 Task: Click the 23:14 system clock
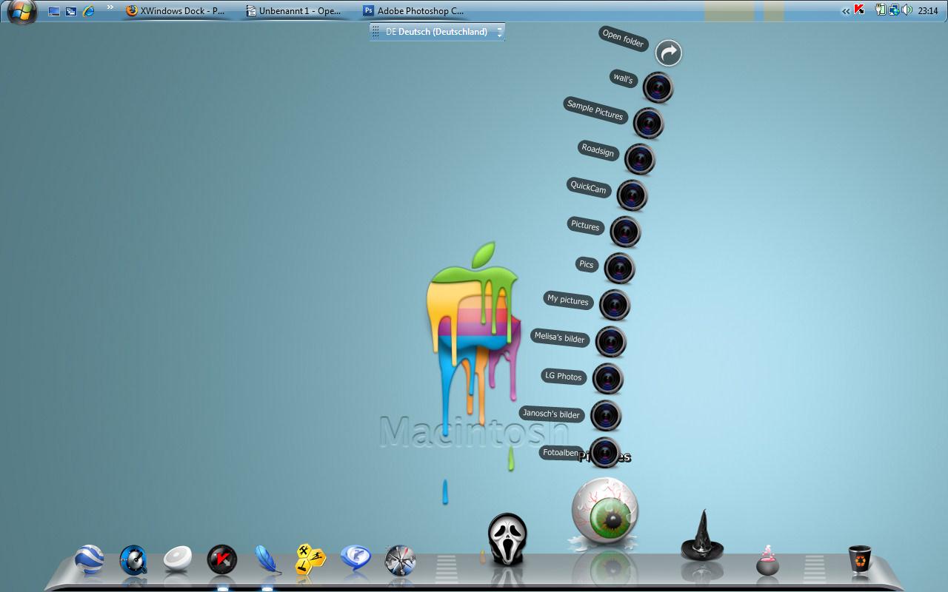(928, 11)
